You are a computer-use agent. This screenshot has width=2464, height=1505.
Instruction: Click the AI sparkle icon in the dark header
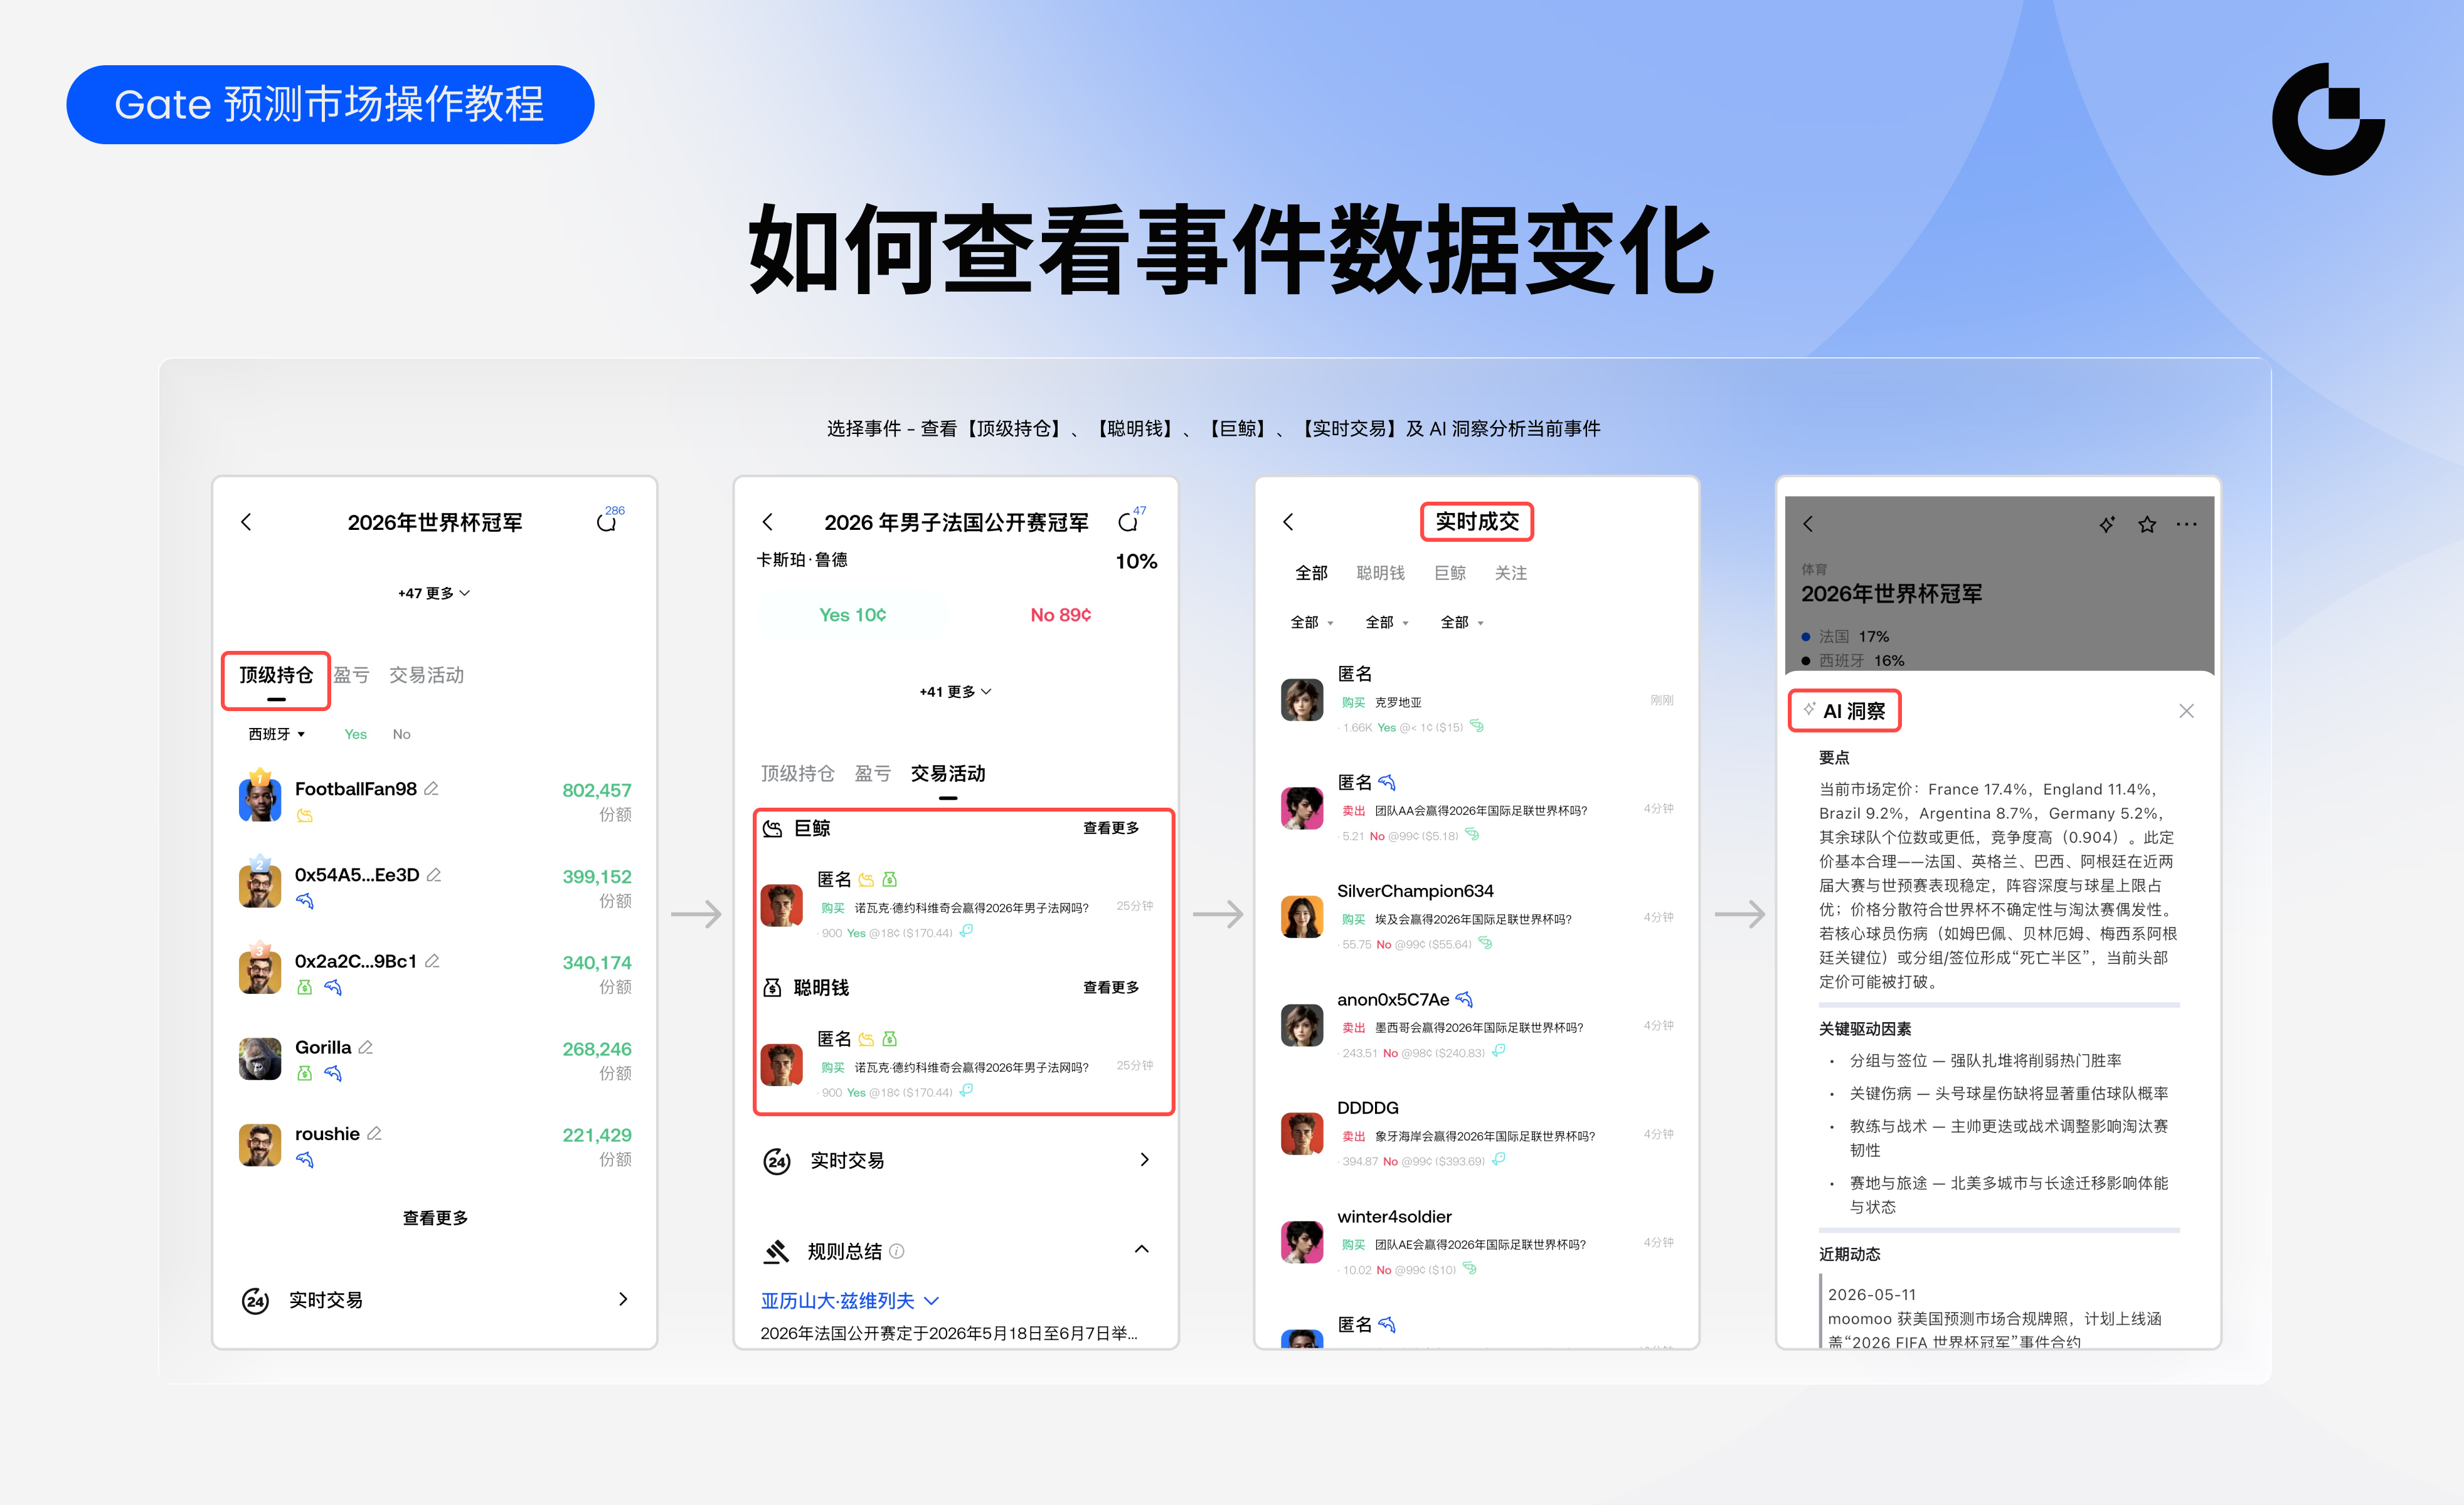(x=2107, y=524)
